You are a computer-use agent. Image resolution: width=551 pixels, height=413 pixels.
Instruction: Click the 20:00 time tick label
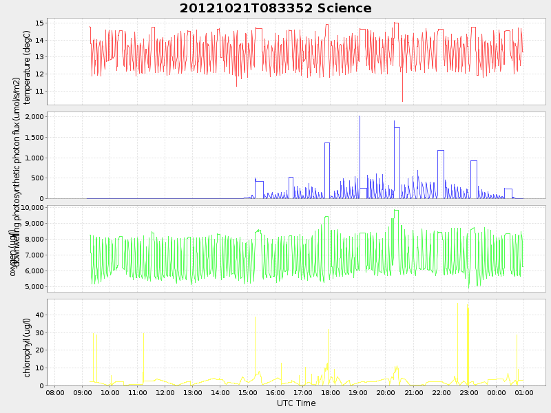pos(386,392)
